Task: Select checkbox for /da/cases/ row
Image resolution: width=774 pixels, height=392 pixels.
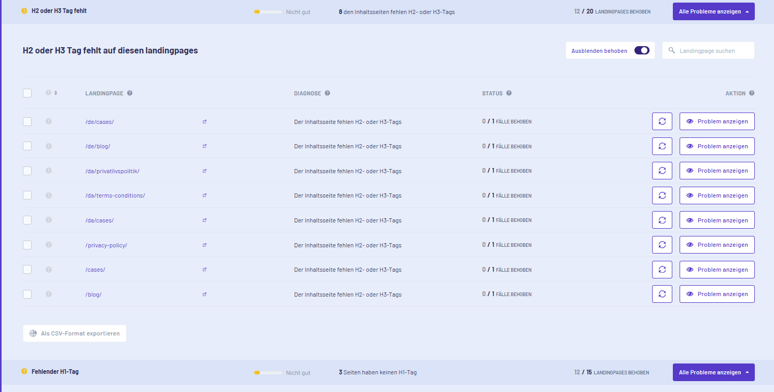Action: tap(27, 220)
